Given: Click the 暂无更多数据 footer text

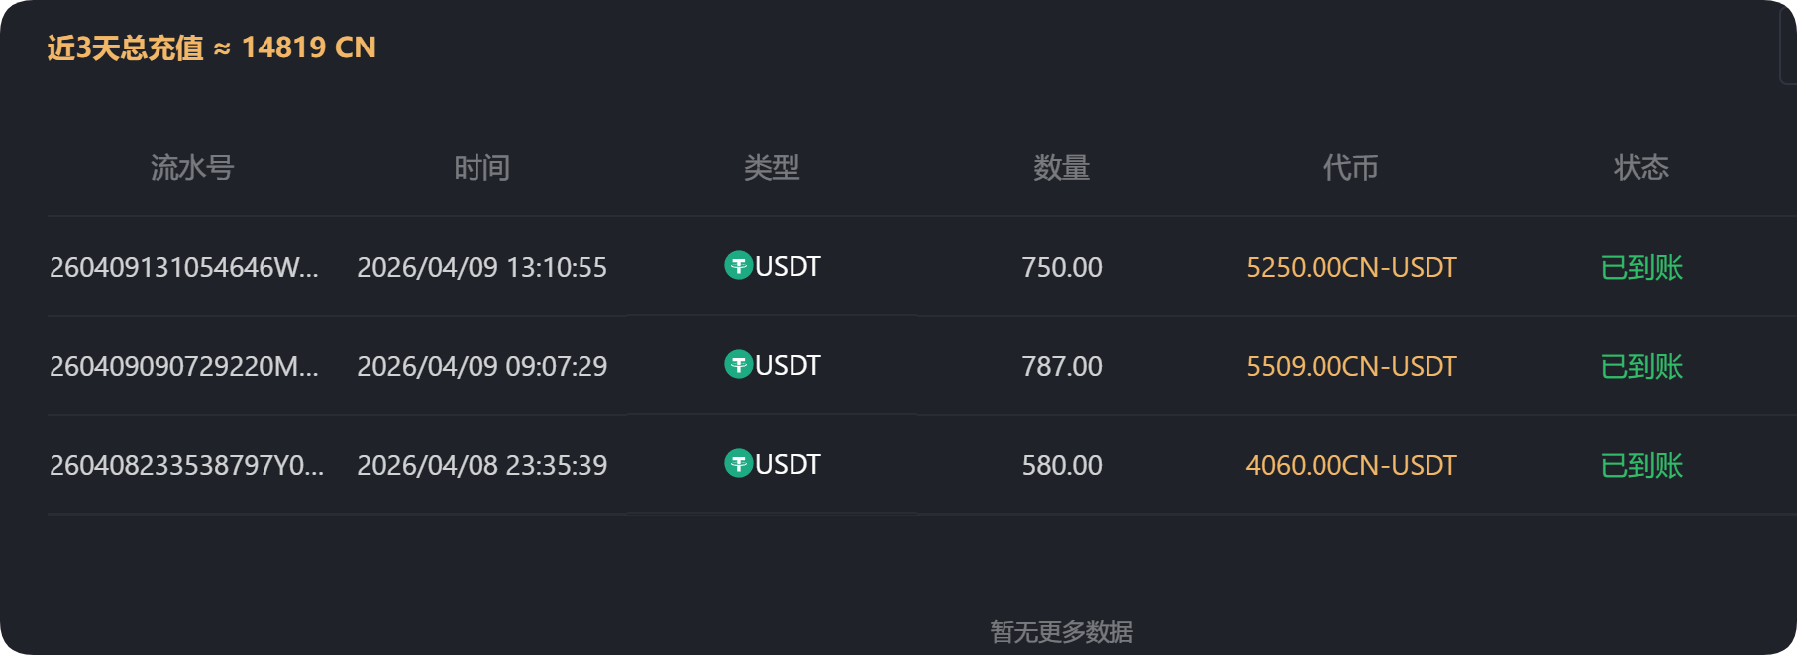Looking at the screenshot, I should [x=1061, y=629].
